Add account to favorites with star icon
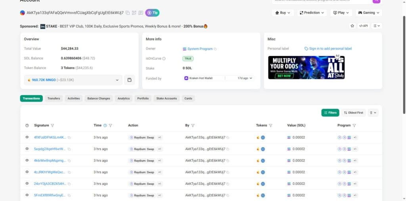 pyautogui.click(x=352, y=26)
